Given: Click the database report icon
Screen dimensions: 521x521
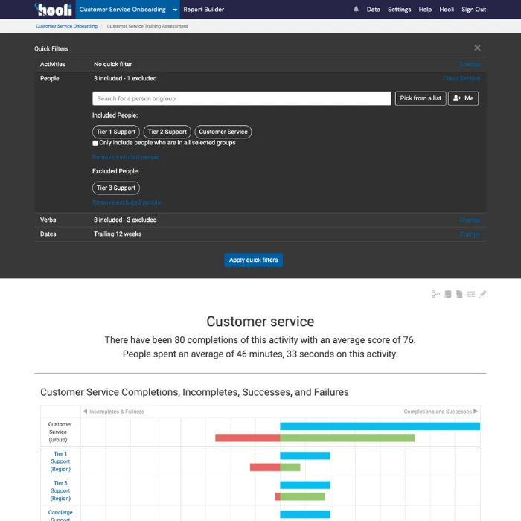Looking at the screenshot, I should 448,294.
